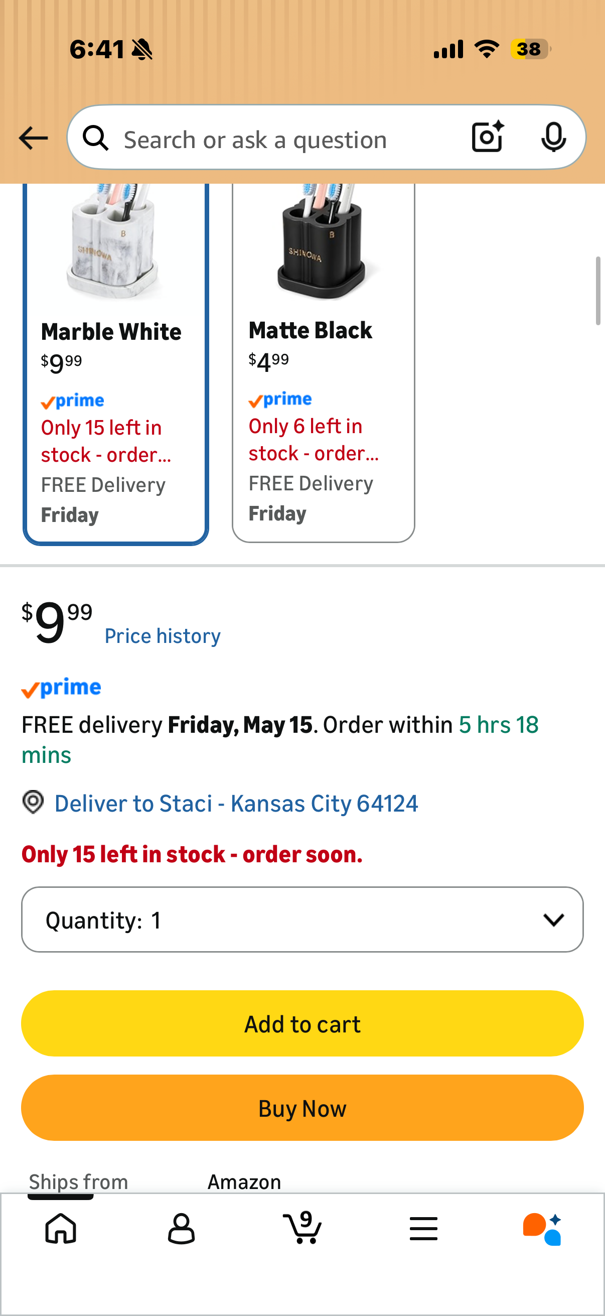The height and width of the screenshot is (1316, 605).
Task: Open the account profile icon
Action: [181, 1228]
